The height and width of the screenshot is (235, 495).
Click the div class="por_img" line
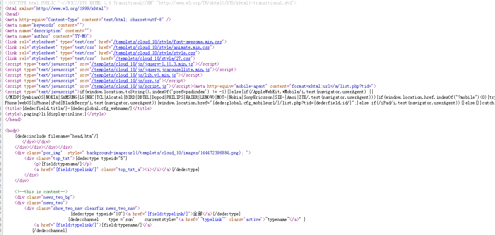point(133,153)
